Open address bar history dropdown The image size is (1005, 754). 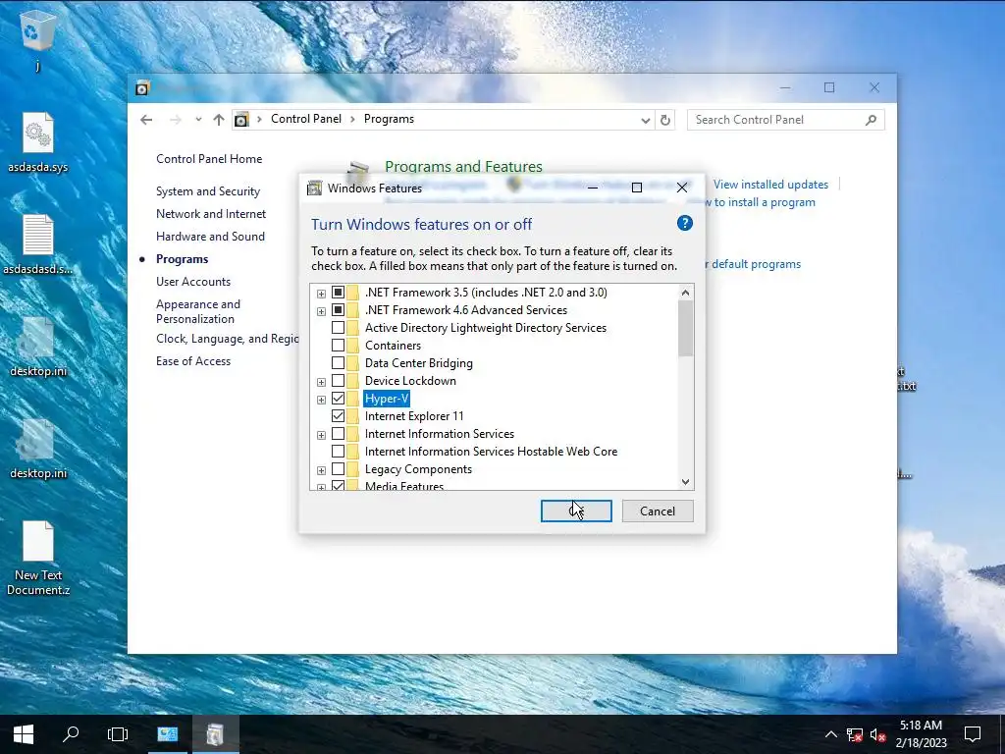click(x=645, y=121)
